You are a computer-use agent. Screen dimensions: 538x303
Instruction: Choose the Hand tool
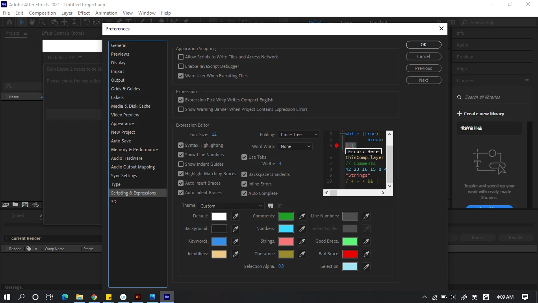click(32, 22)
